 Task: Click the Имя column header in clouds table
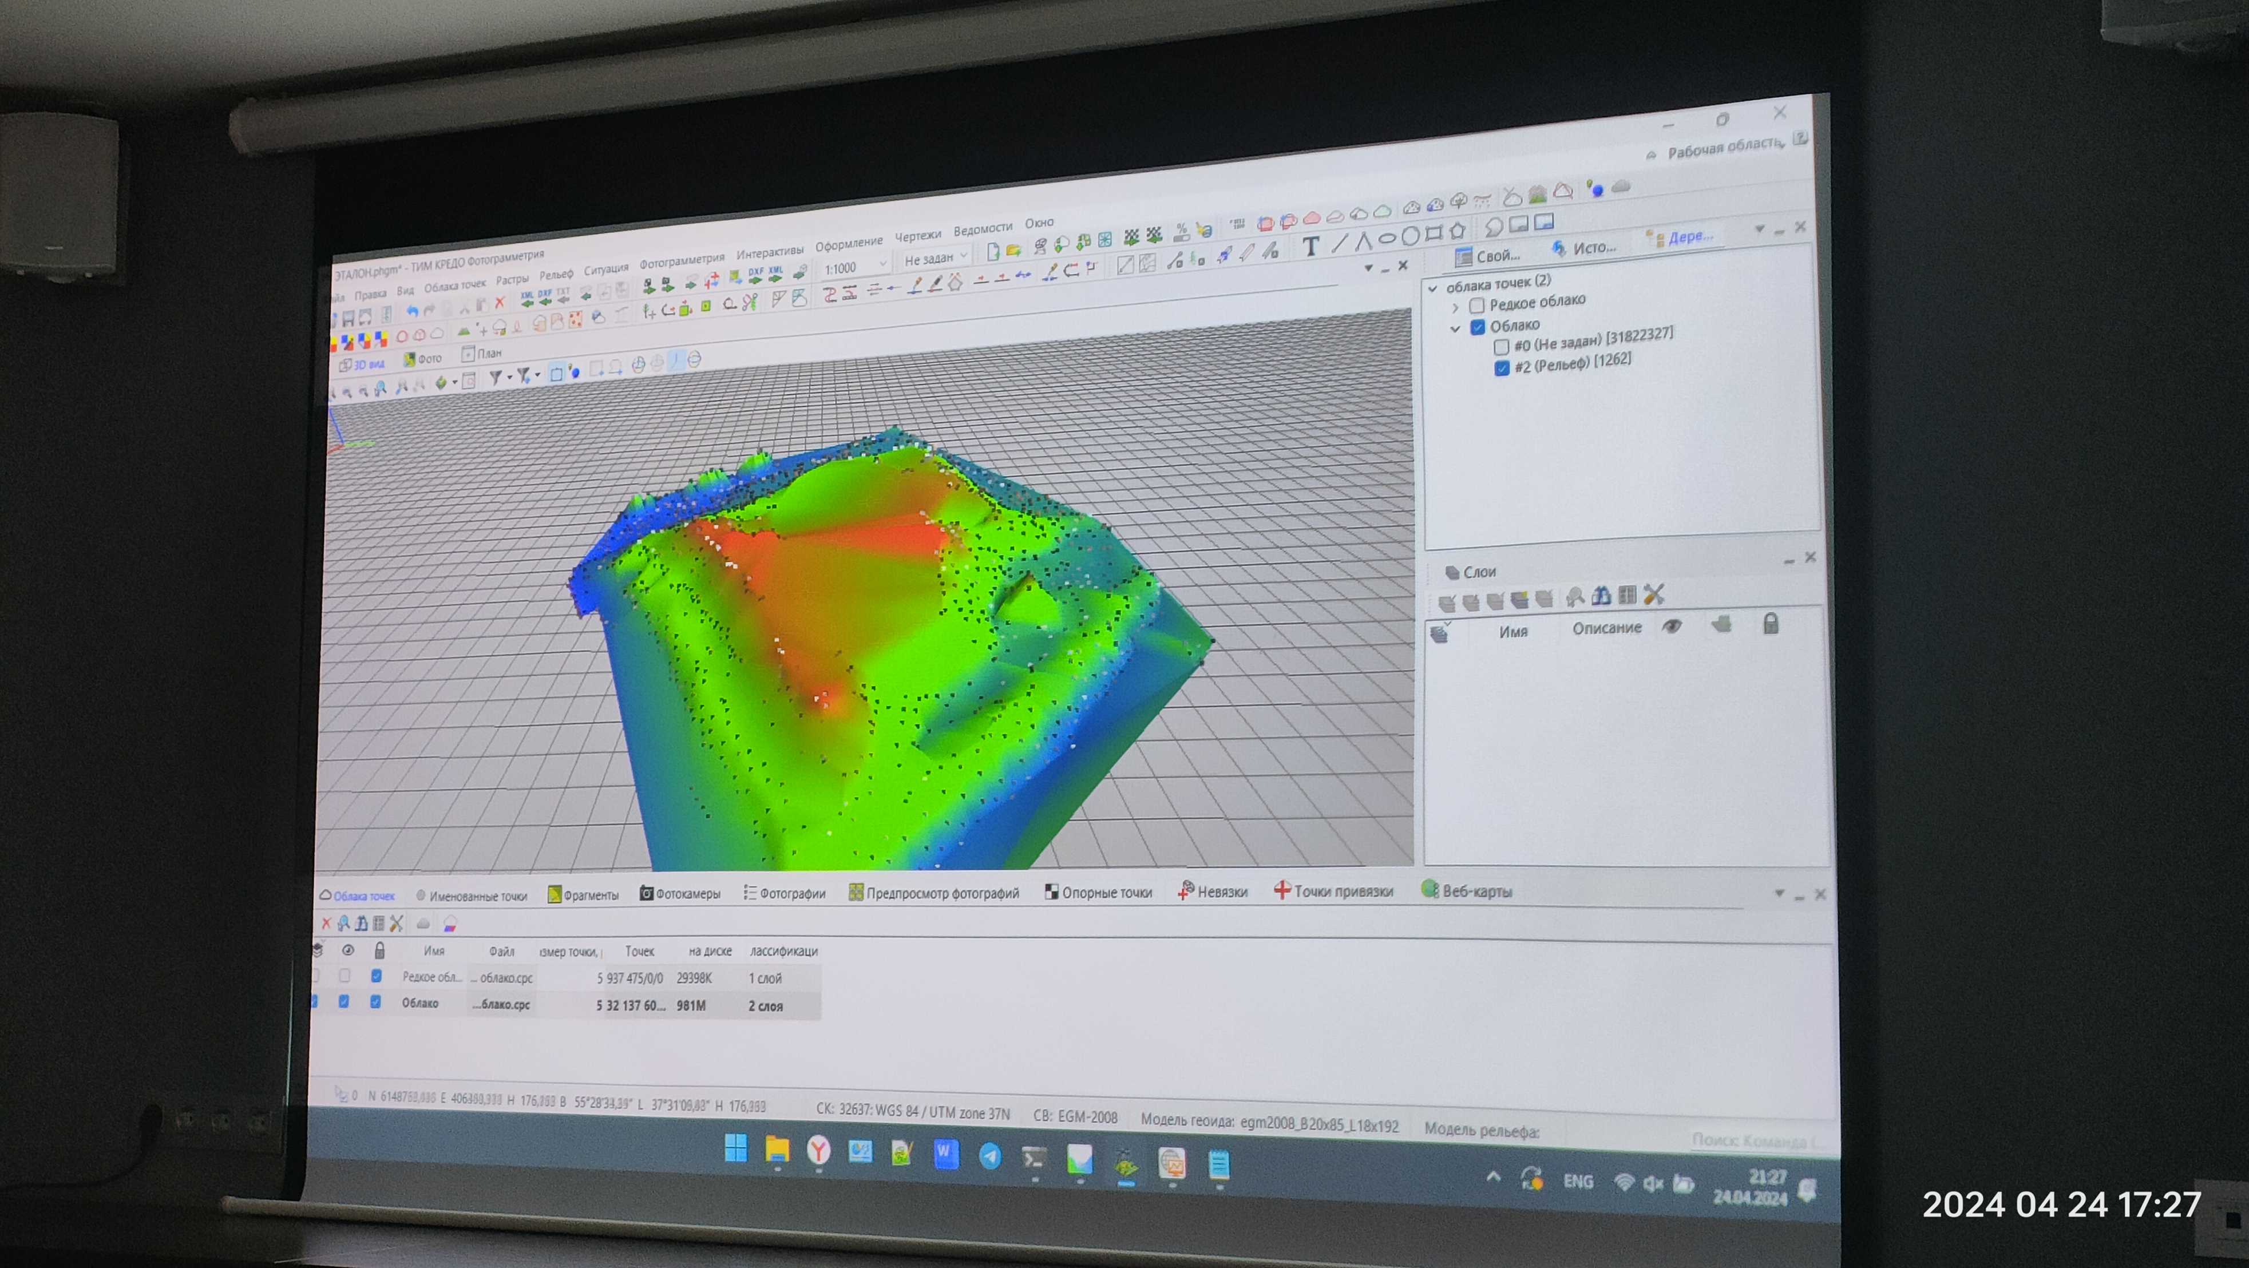[434, 950]
